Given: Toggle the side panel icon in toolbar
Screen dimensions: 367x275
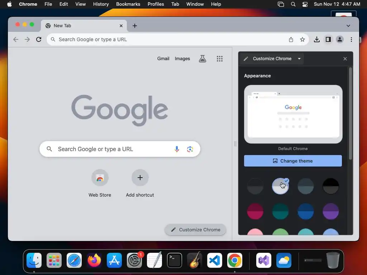Looking at the screenshot, I should [x=328, y=39].
